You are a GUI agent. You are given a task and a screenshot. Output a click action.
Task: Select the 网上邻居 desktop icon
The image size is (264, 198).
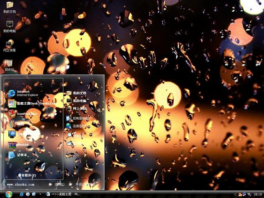click(x=9, y=46)
